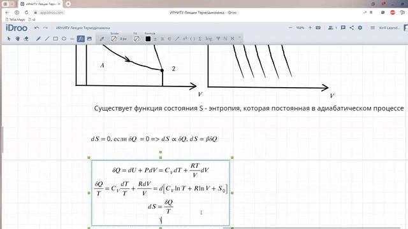
Task: Open the board chat panel
Action: pyautogui.click(x=343, y=27)
